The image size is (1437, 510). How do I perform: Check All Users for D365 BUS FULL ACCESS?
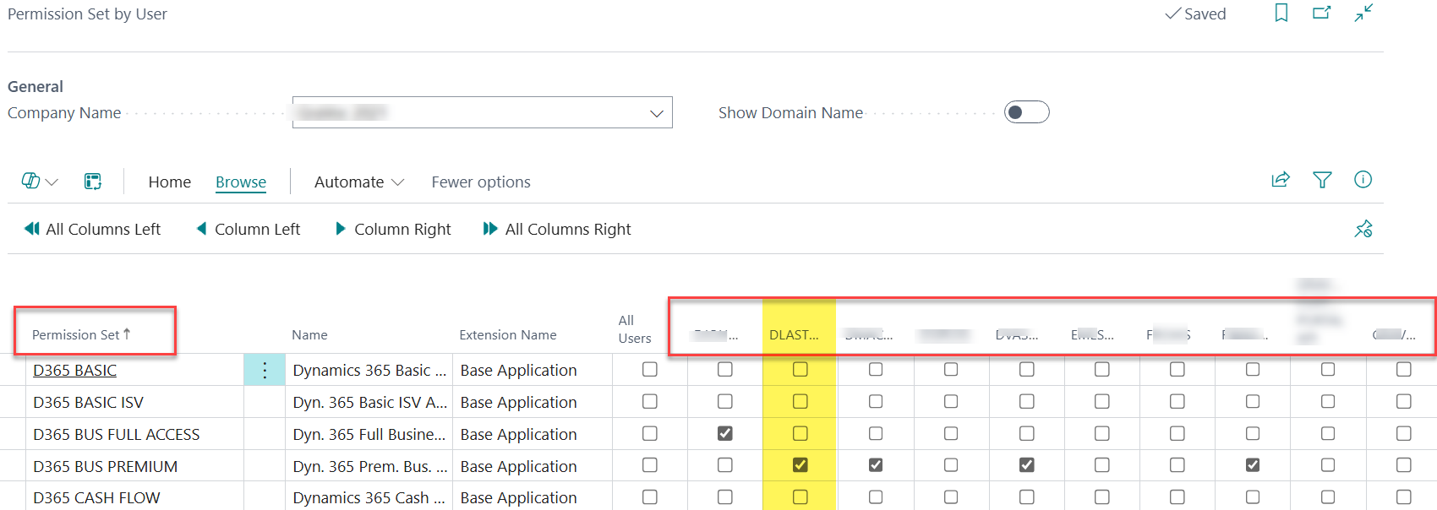[x=649, y=433]
